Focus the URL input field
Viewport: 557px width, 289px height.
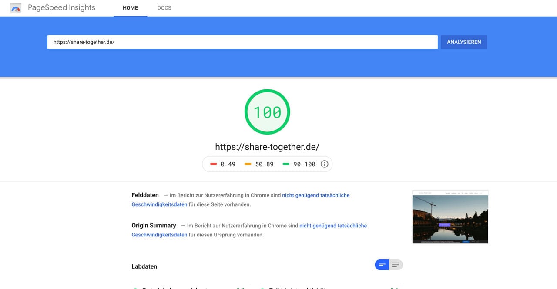[x=242, y=42]
